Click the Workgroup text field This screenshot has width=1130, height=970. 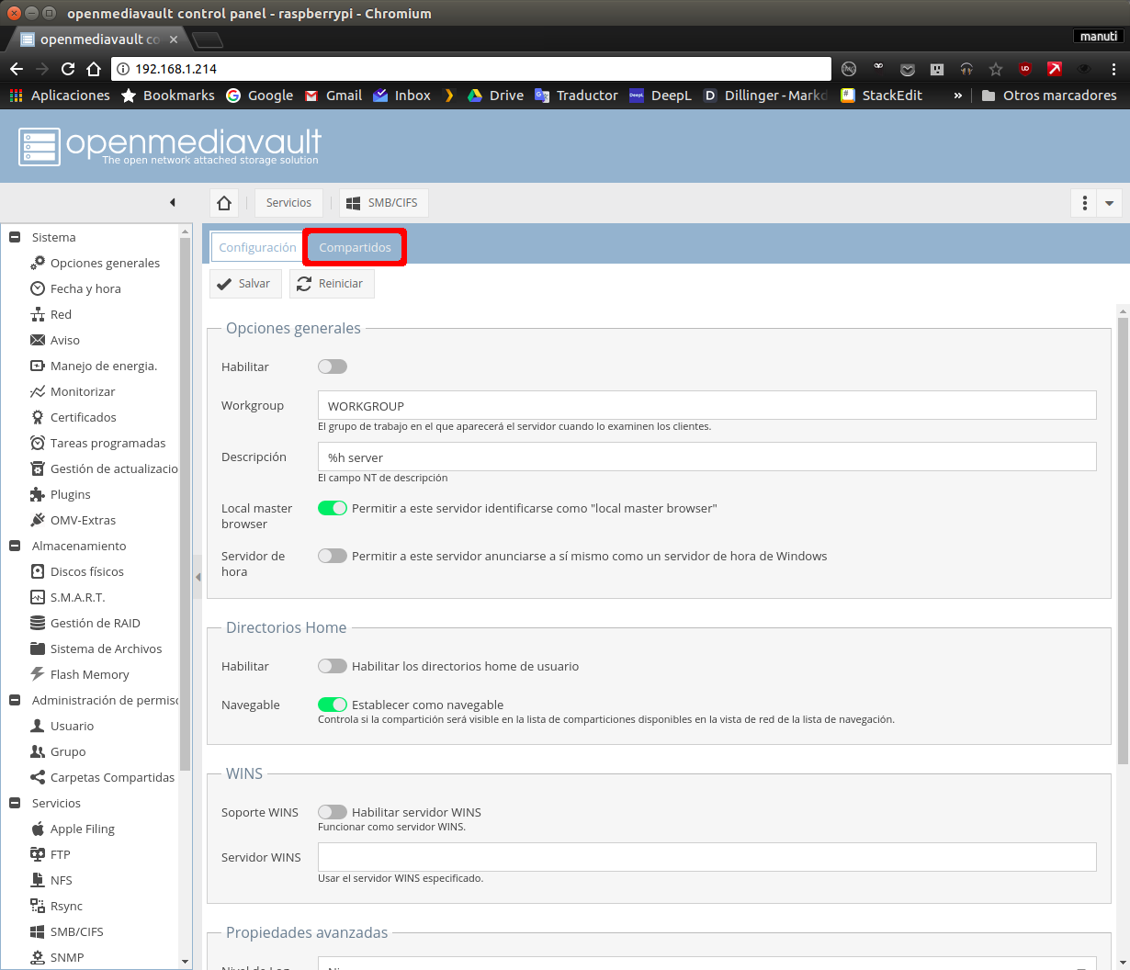coord(706,406)
